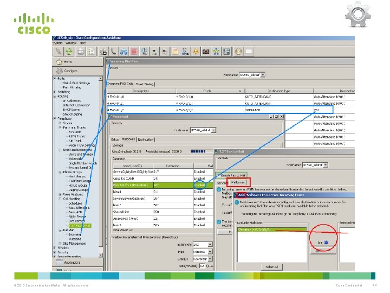
Task: Click the camera toolbar icon
Action: point(206,52)
